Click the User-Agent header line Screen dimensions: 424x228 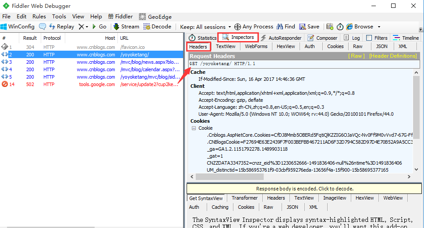296,114
